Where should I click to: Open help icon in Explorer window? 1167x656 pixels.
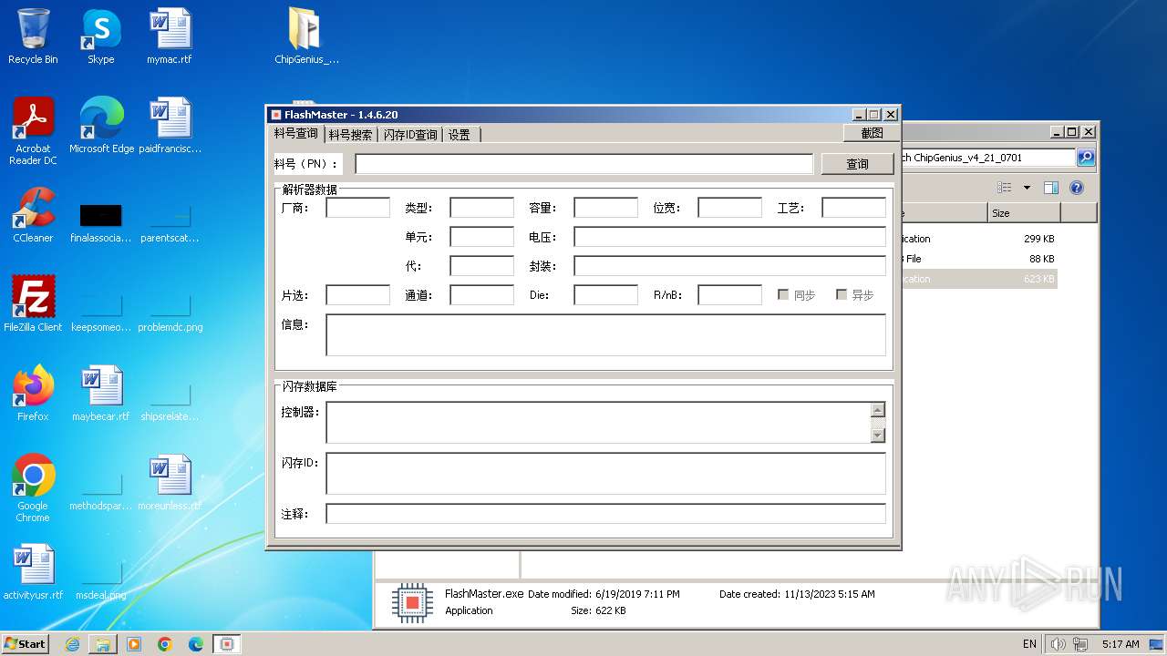1077,188
